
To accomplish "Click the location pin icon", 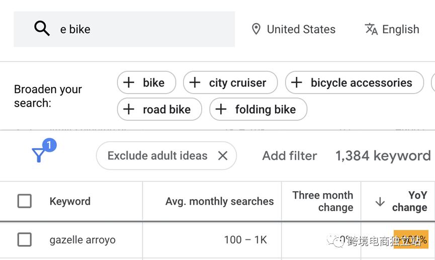I will (256, 29).
